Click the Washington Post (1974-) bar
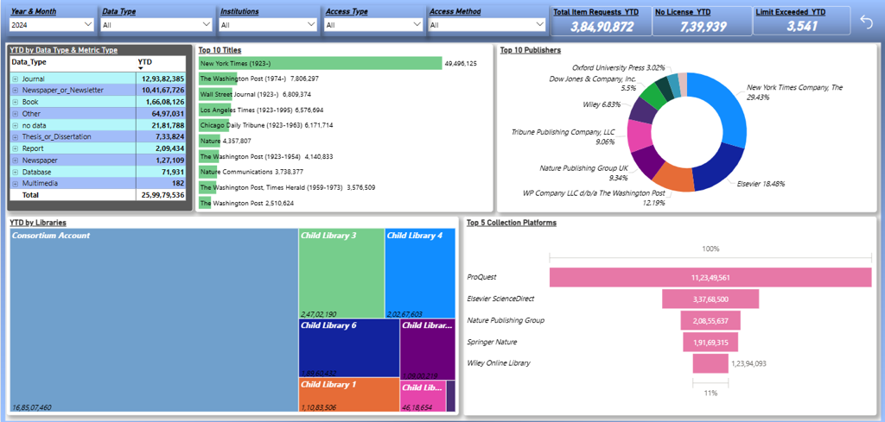885x422 pixels. pos(218,79)
